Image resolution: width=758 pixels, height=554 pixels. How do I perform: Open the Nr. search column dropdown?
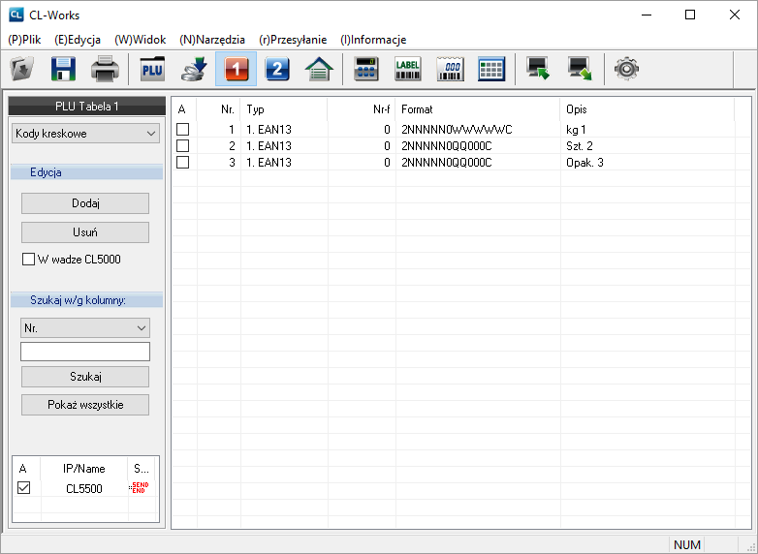click(x=85, y=328)
